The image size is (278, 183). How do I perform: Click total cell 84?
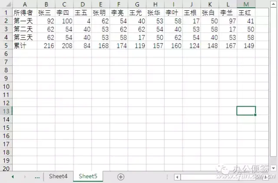pos(83,46)
